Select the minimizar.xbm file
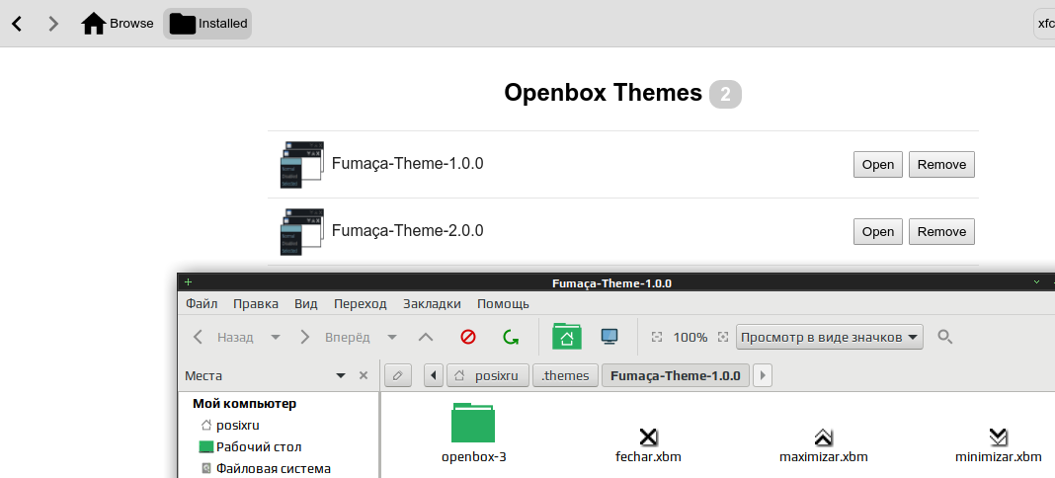Image resolution: width=1055 pixels, height=478 pixels. tap(999, 445)
